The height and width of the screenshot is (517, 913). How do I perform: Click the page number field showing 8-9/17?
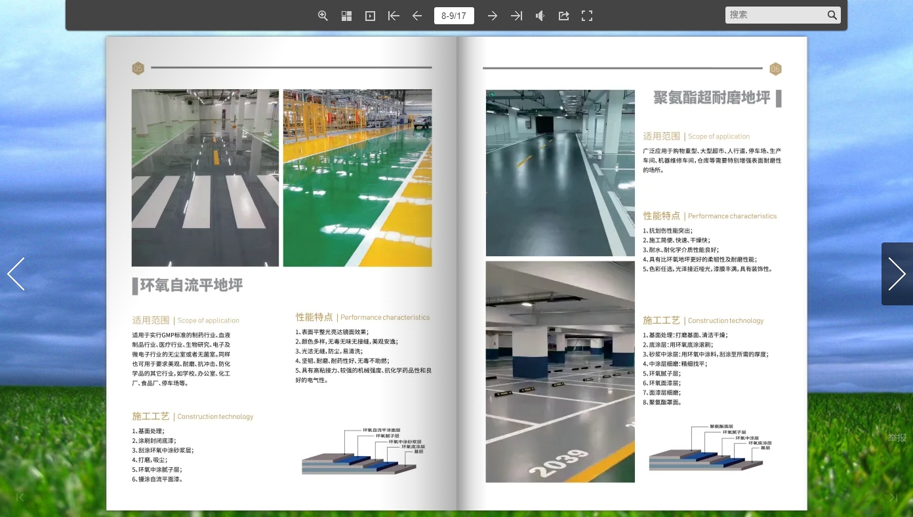point(454,16)
